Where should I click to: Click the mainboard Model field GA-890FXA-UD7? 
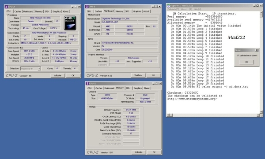point(119,22)
